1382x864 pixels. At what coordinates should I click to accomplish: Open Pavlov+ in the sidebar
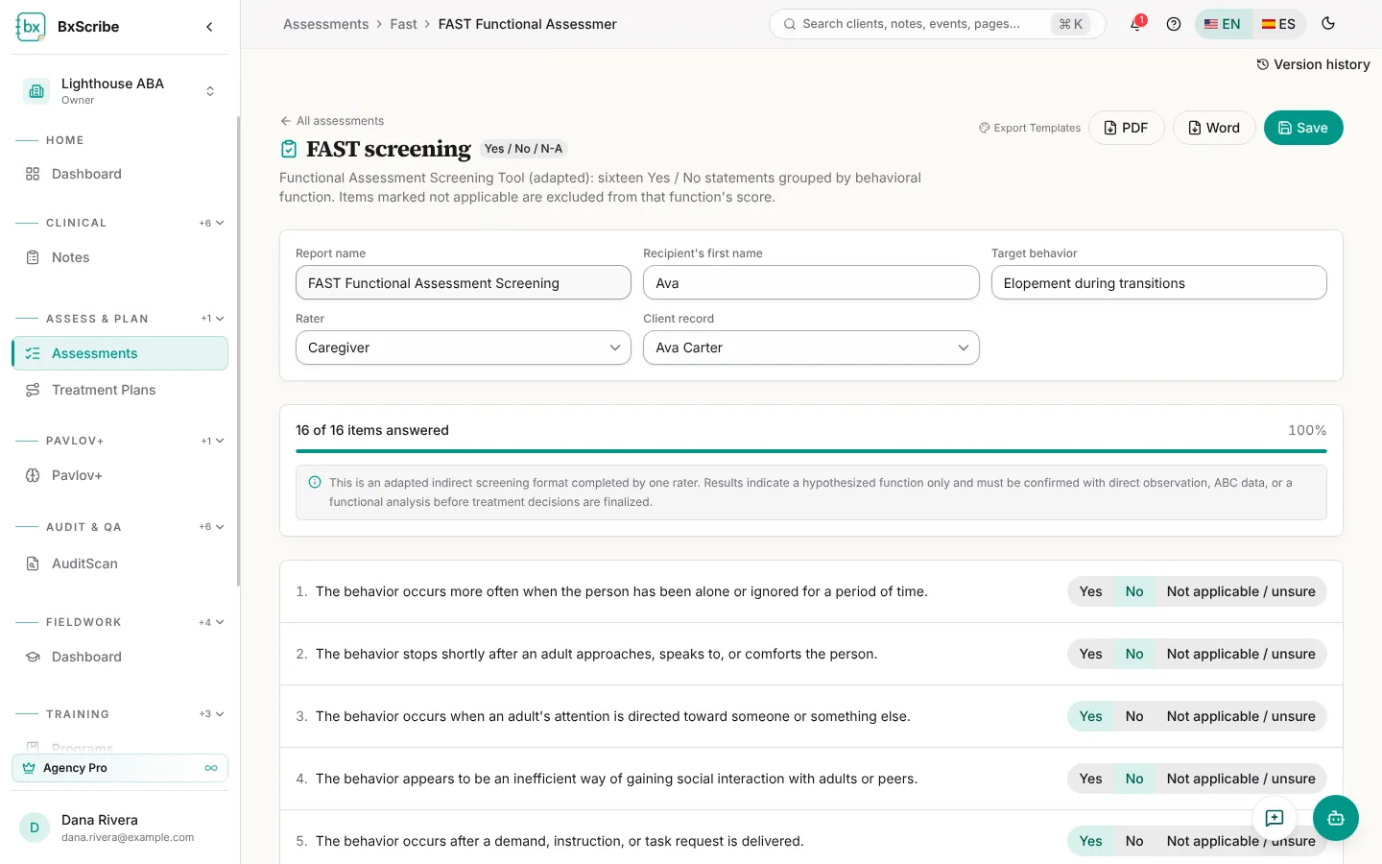(x=120, y=475)
